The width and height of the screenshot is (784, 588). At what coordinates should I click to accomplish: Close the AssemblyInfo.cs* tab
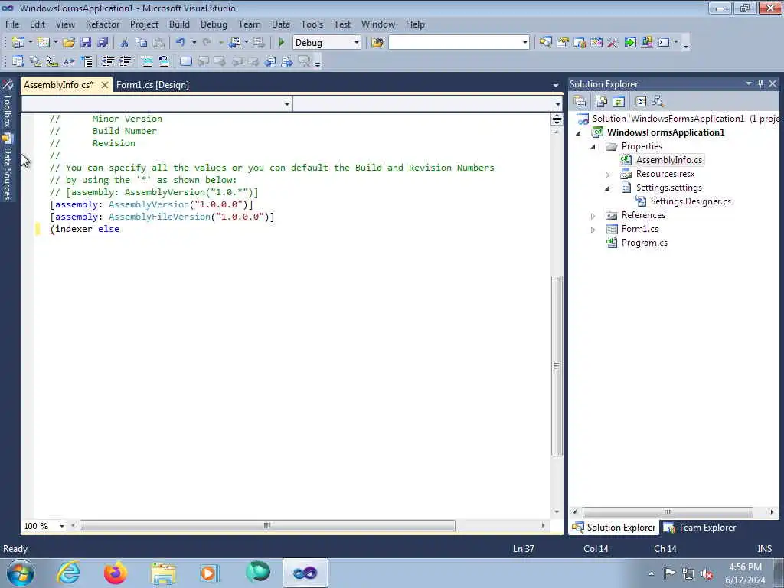[x=104, y=85]
